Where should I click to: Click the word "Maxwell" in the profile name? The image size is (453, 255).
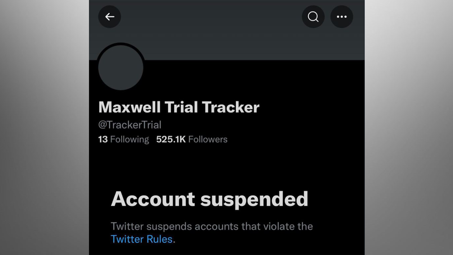coord(129,107)
